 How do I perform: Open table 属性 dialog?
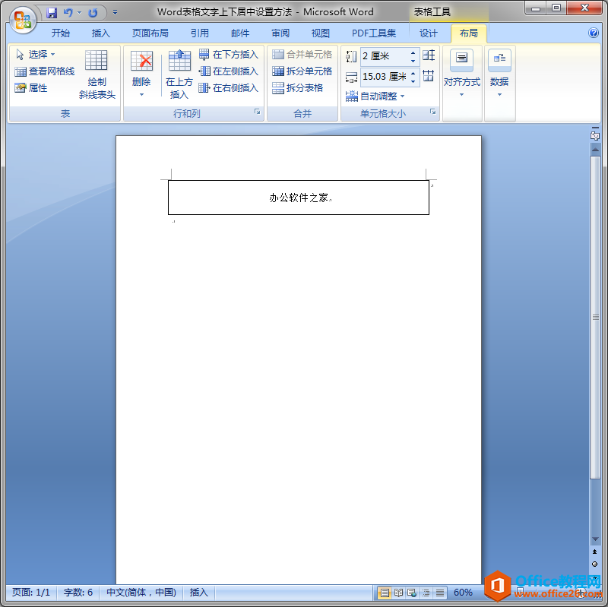pos(31,88)
